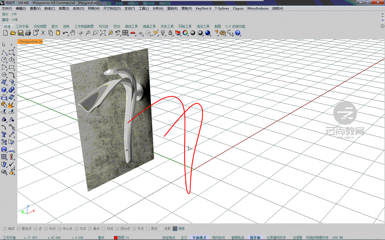
Task: Select the arrow pointer tool
Action: [4, 45]
